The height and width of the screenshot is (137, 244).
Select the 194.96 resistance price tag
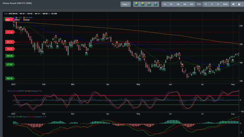point(10,49)
